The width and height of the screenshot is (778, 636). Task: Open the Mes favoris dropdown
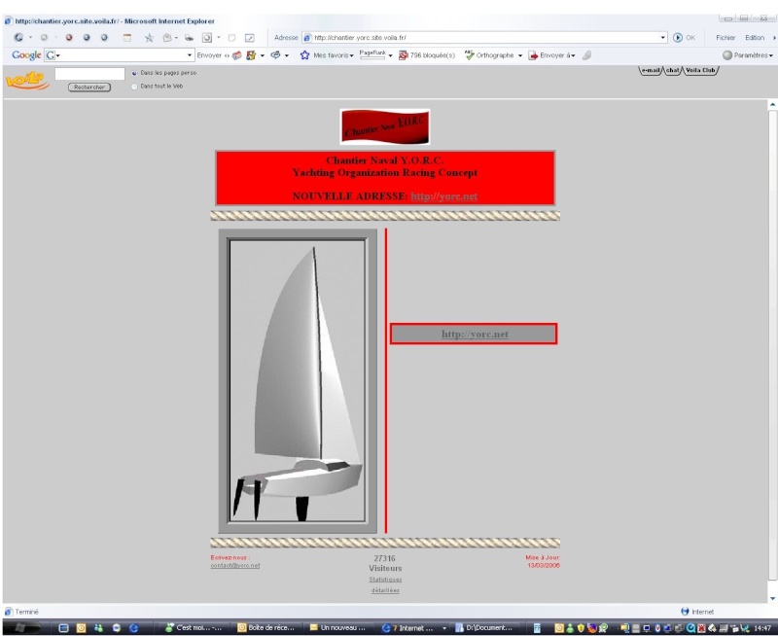click(x=352, y=55)
